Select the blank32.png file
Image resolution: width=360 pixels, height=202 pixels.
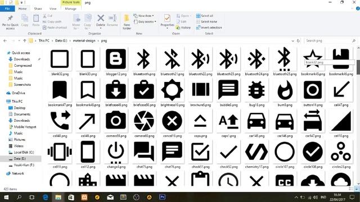tap(60, 62)
